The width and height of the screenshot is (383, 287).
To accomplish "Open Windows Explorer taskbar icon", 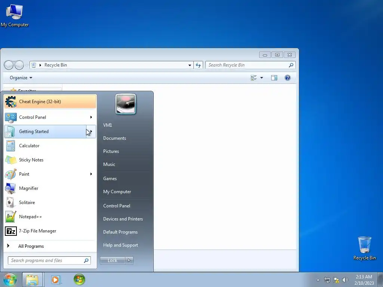I will 32,280.
